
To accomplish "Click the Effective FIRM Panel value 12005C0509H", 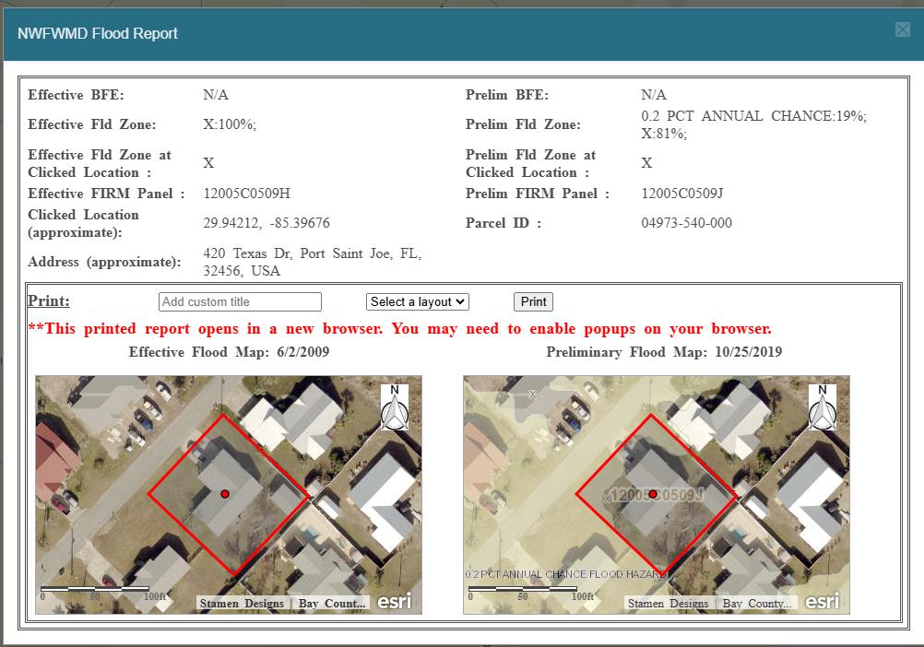I will [x=246, y=194].
